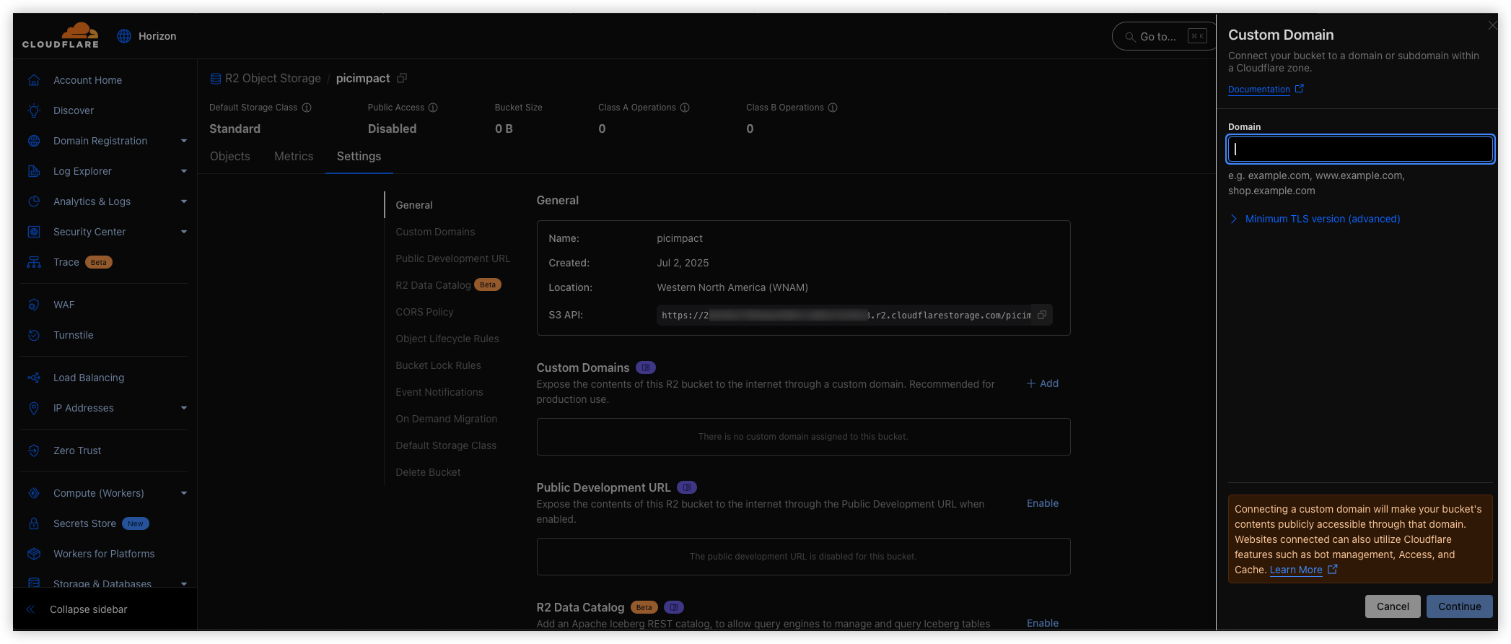
Task: Open Workers for Platforms
Action: click(104, 554)
